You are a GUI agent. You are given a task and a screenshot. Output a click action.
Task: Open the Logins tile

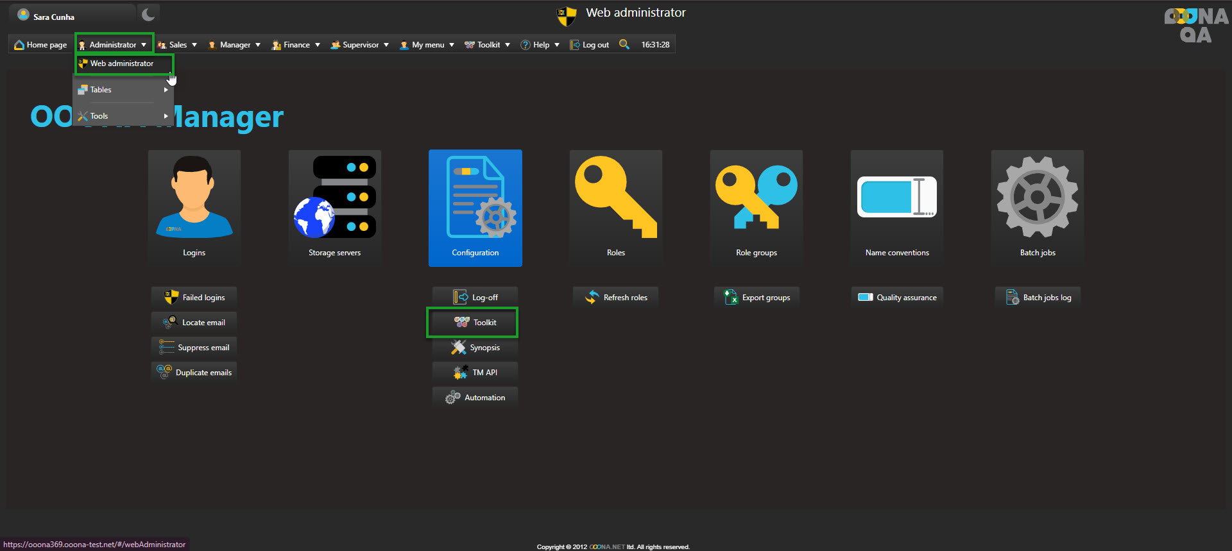[x=194, y=207]
